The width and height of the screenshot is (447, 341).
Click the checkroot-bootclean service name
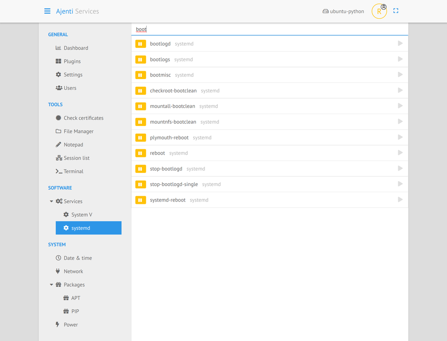[173, 91]
